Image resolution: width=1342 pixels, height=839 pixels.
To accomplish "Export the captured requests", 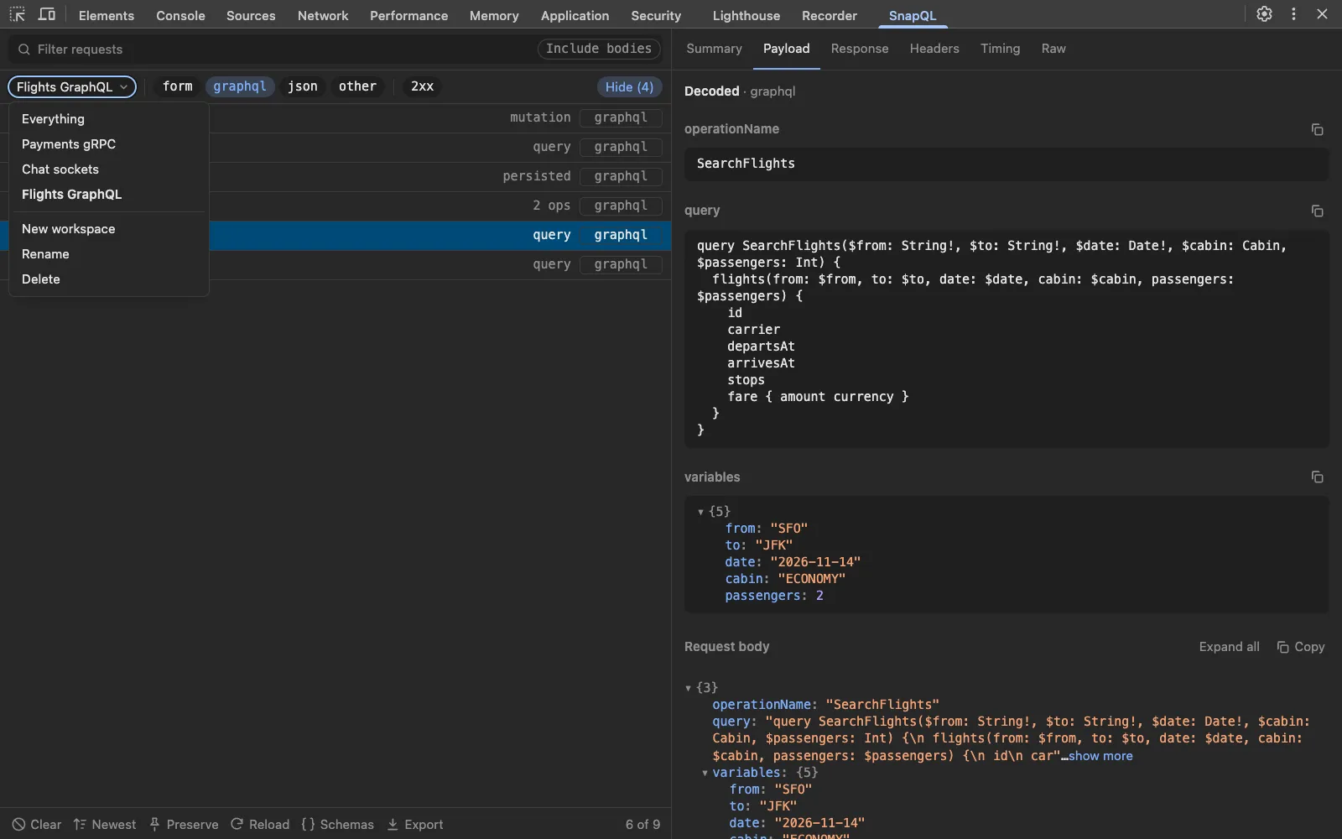I will (x=415, y=825).
